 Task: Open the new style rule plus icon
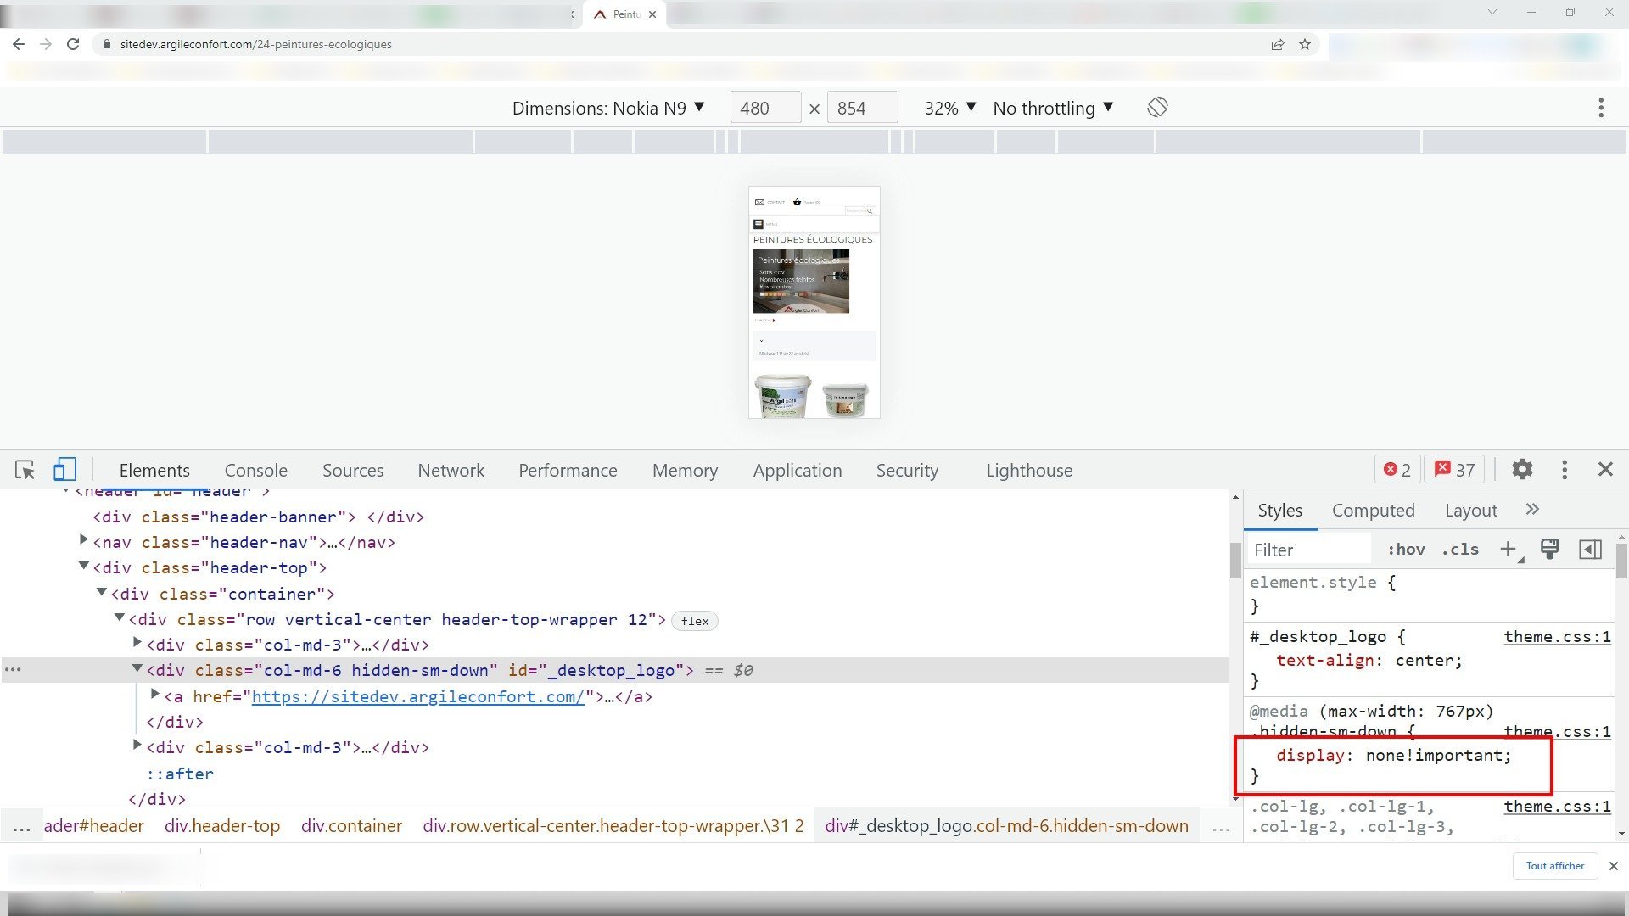1509,550
